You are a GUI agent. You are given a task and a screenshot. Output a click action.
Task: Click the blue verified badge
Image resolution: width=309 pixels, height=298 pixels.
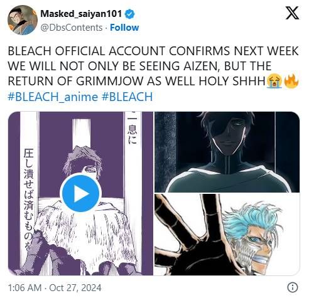pos(130,14)
